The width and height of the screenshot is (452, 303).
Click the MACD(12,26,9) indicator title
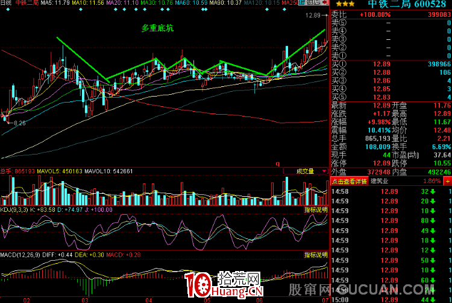[x=20, y=255]
